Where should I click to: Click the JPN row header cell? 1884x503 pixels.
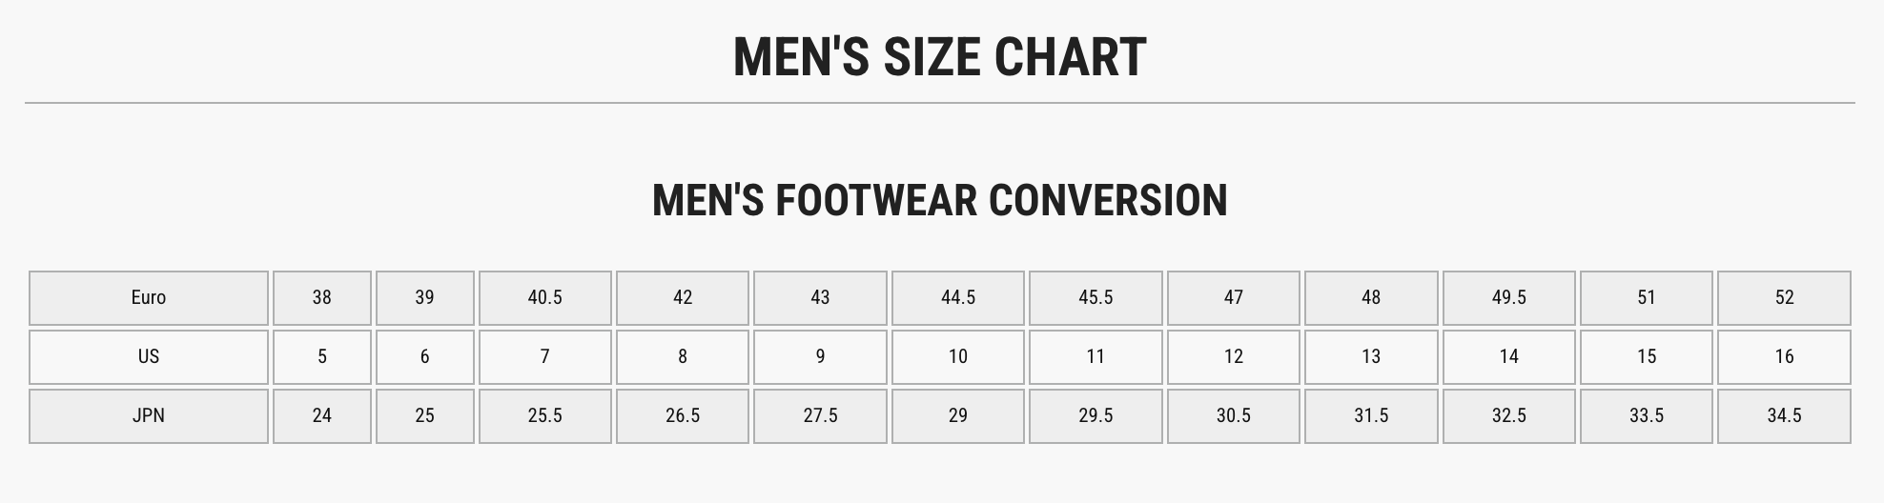coord(149,416)
